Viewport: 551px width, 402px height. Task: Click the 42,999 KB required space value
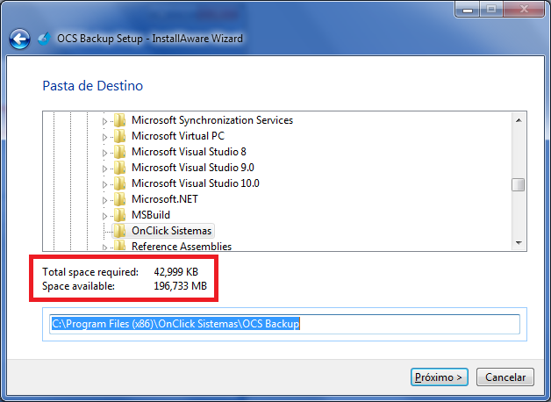176,272
